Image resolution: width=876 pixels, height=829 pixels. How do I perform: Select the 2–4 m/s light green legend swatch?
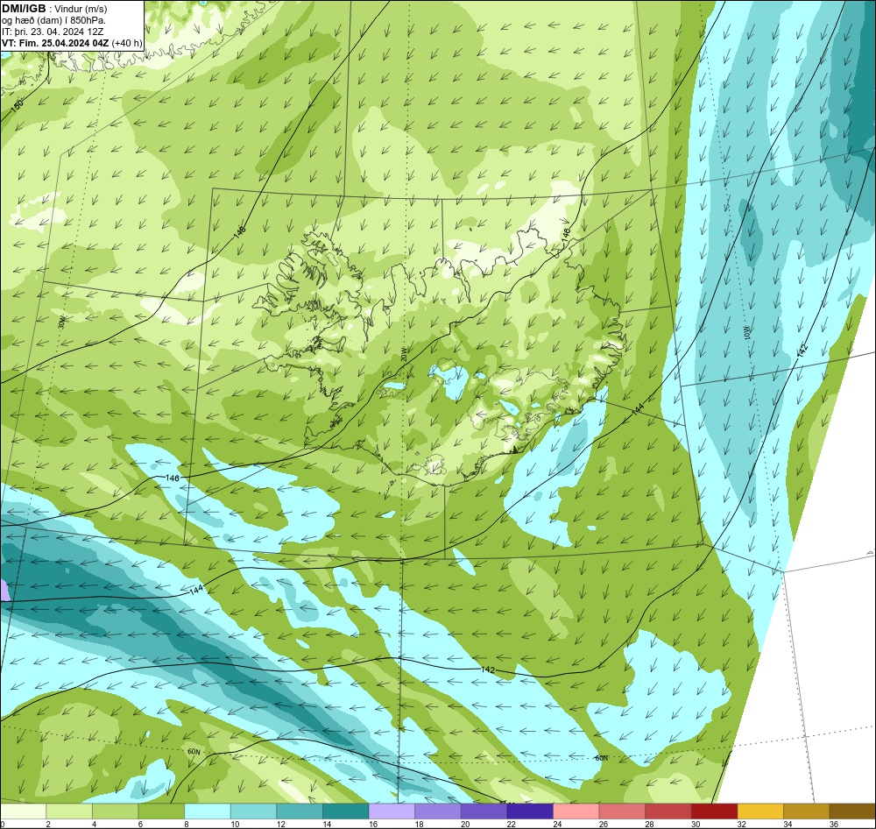[69, 811]
